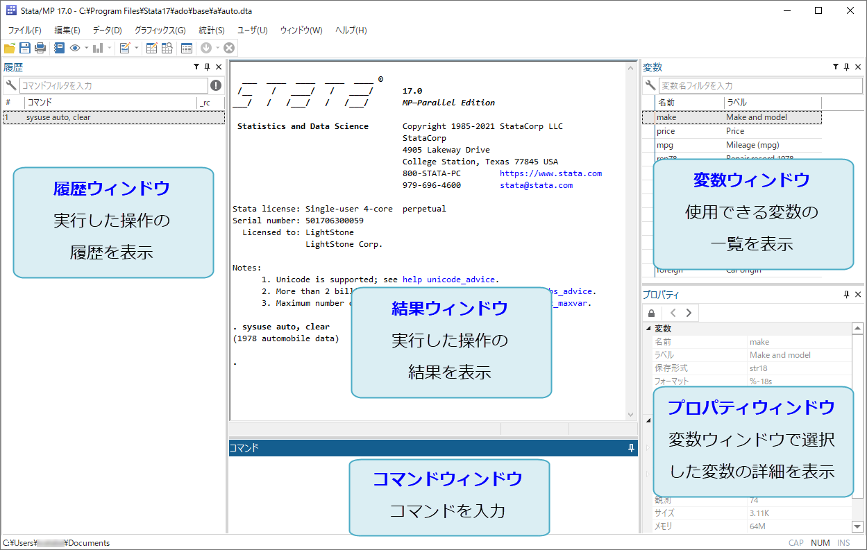The width and height of the screenshot is (867, 550).
Task: Open the ヘルプ(H) menu
Action: [351, 31]
